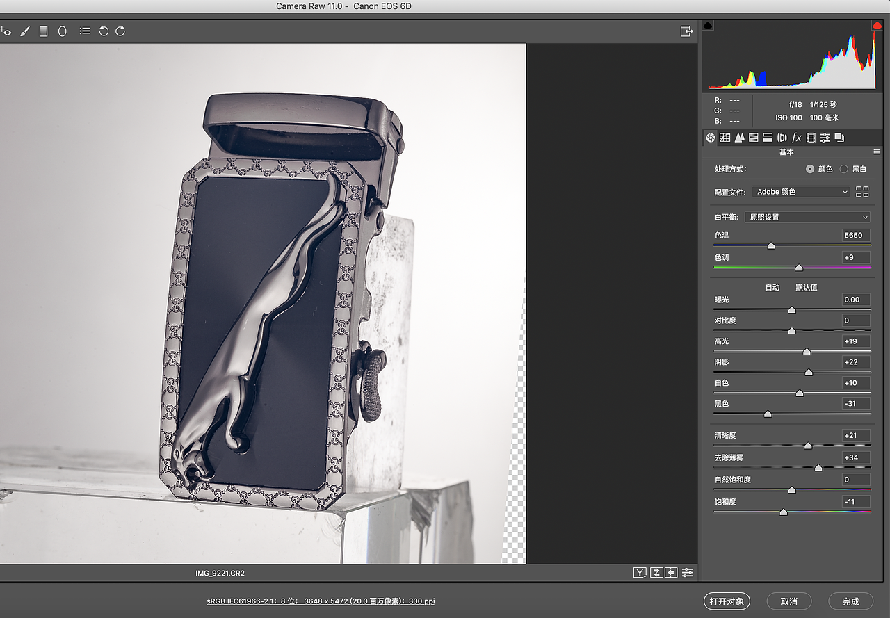Click the 黑色 slider handle
This screenshot has width=890, height=618.
768,414
